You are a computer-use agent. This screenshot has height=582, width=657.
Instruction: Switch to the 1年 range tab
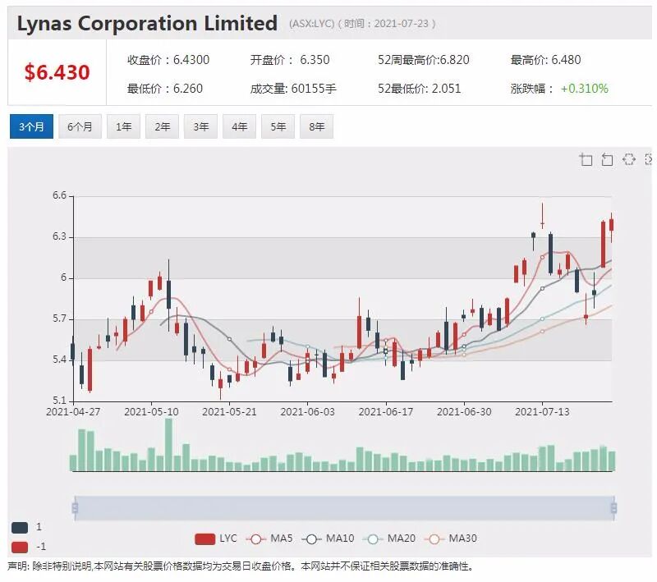124,126
